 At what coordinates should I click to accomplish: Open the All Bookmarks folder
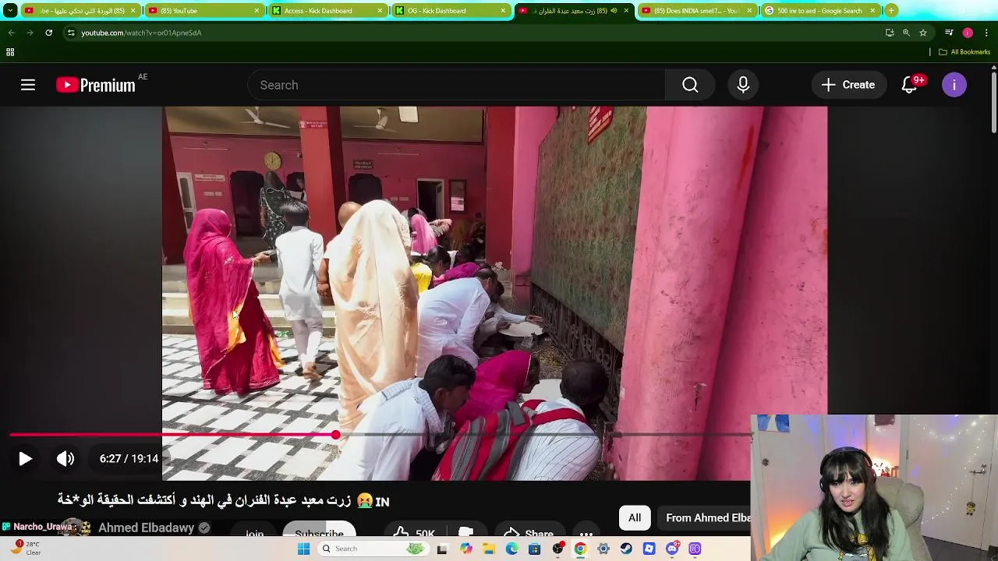tap(964, 52)
